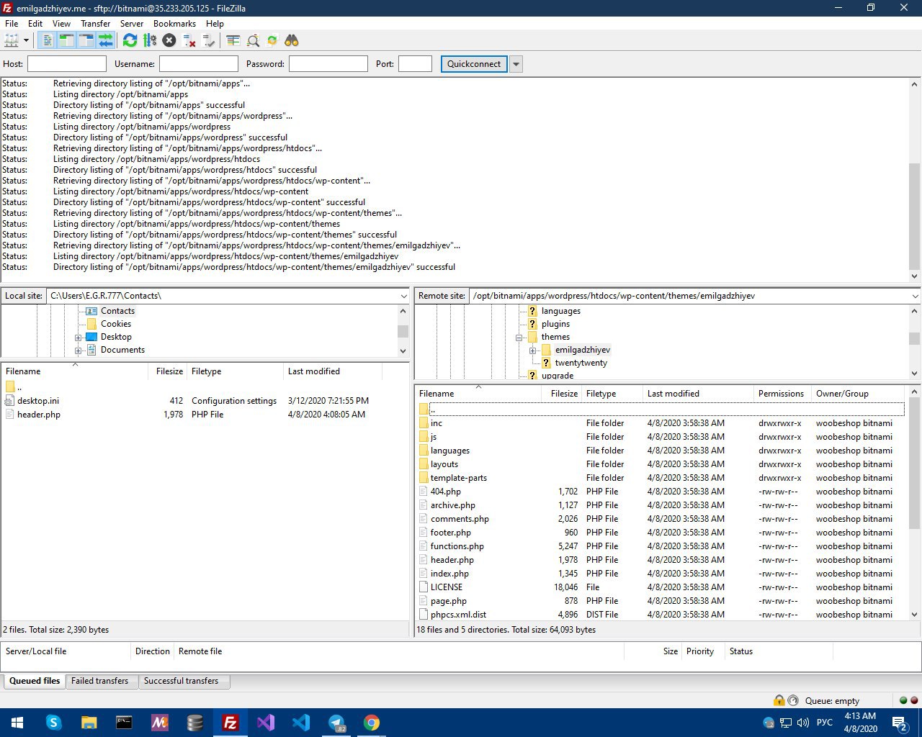922x737 pixels.
Task: Sort local files by Filetype column
Action: 235,371
